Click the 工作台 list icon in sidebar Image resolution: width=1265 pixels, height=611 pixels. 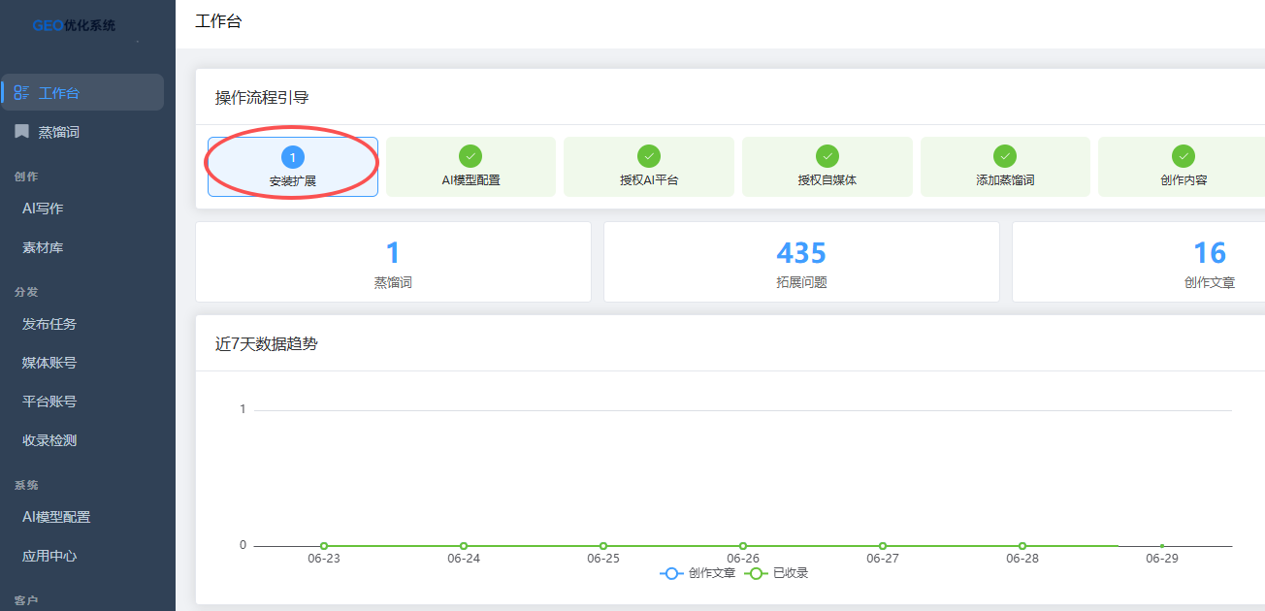click(x=21, y=92)
